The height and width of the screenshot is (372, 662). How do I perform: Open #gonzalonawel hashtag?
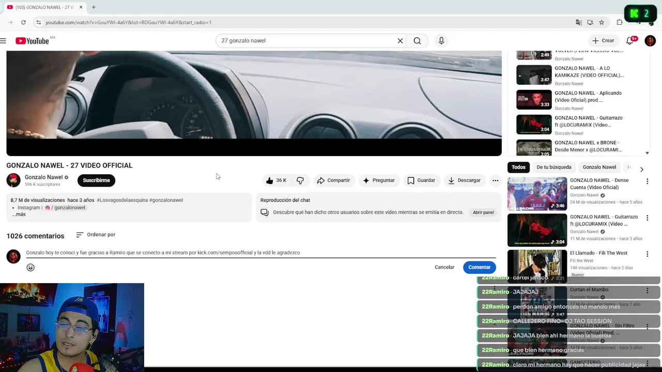pyautogui.click(x=166, y=200)
